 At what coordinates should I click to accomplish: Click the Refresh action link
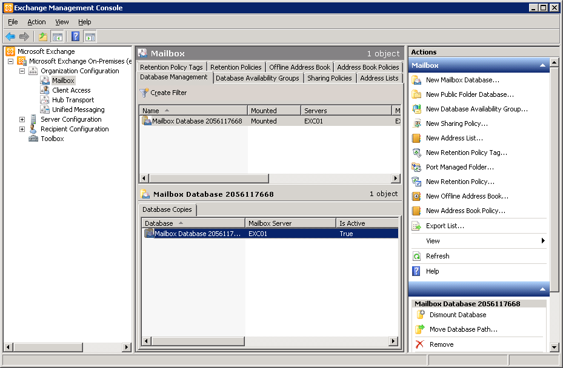point(438,256)
